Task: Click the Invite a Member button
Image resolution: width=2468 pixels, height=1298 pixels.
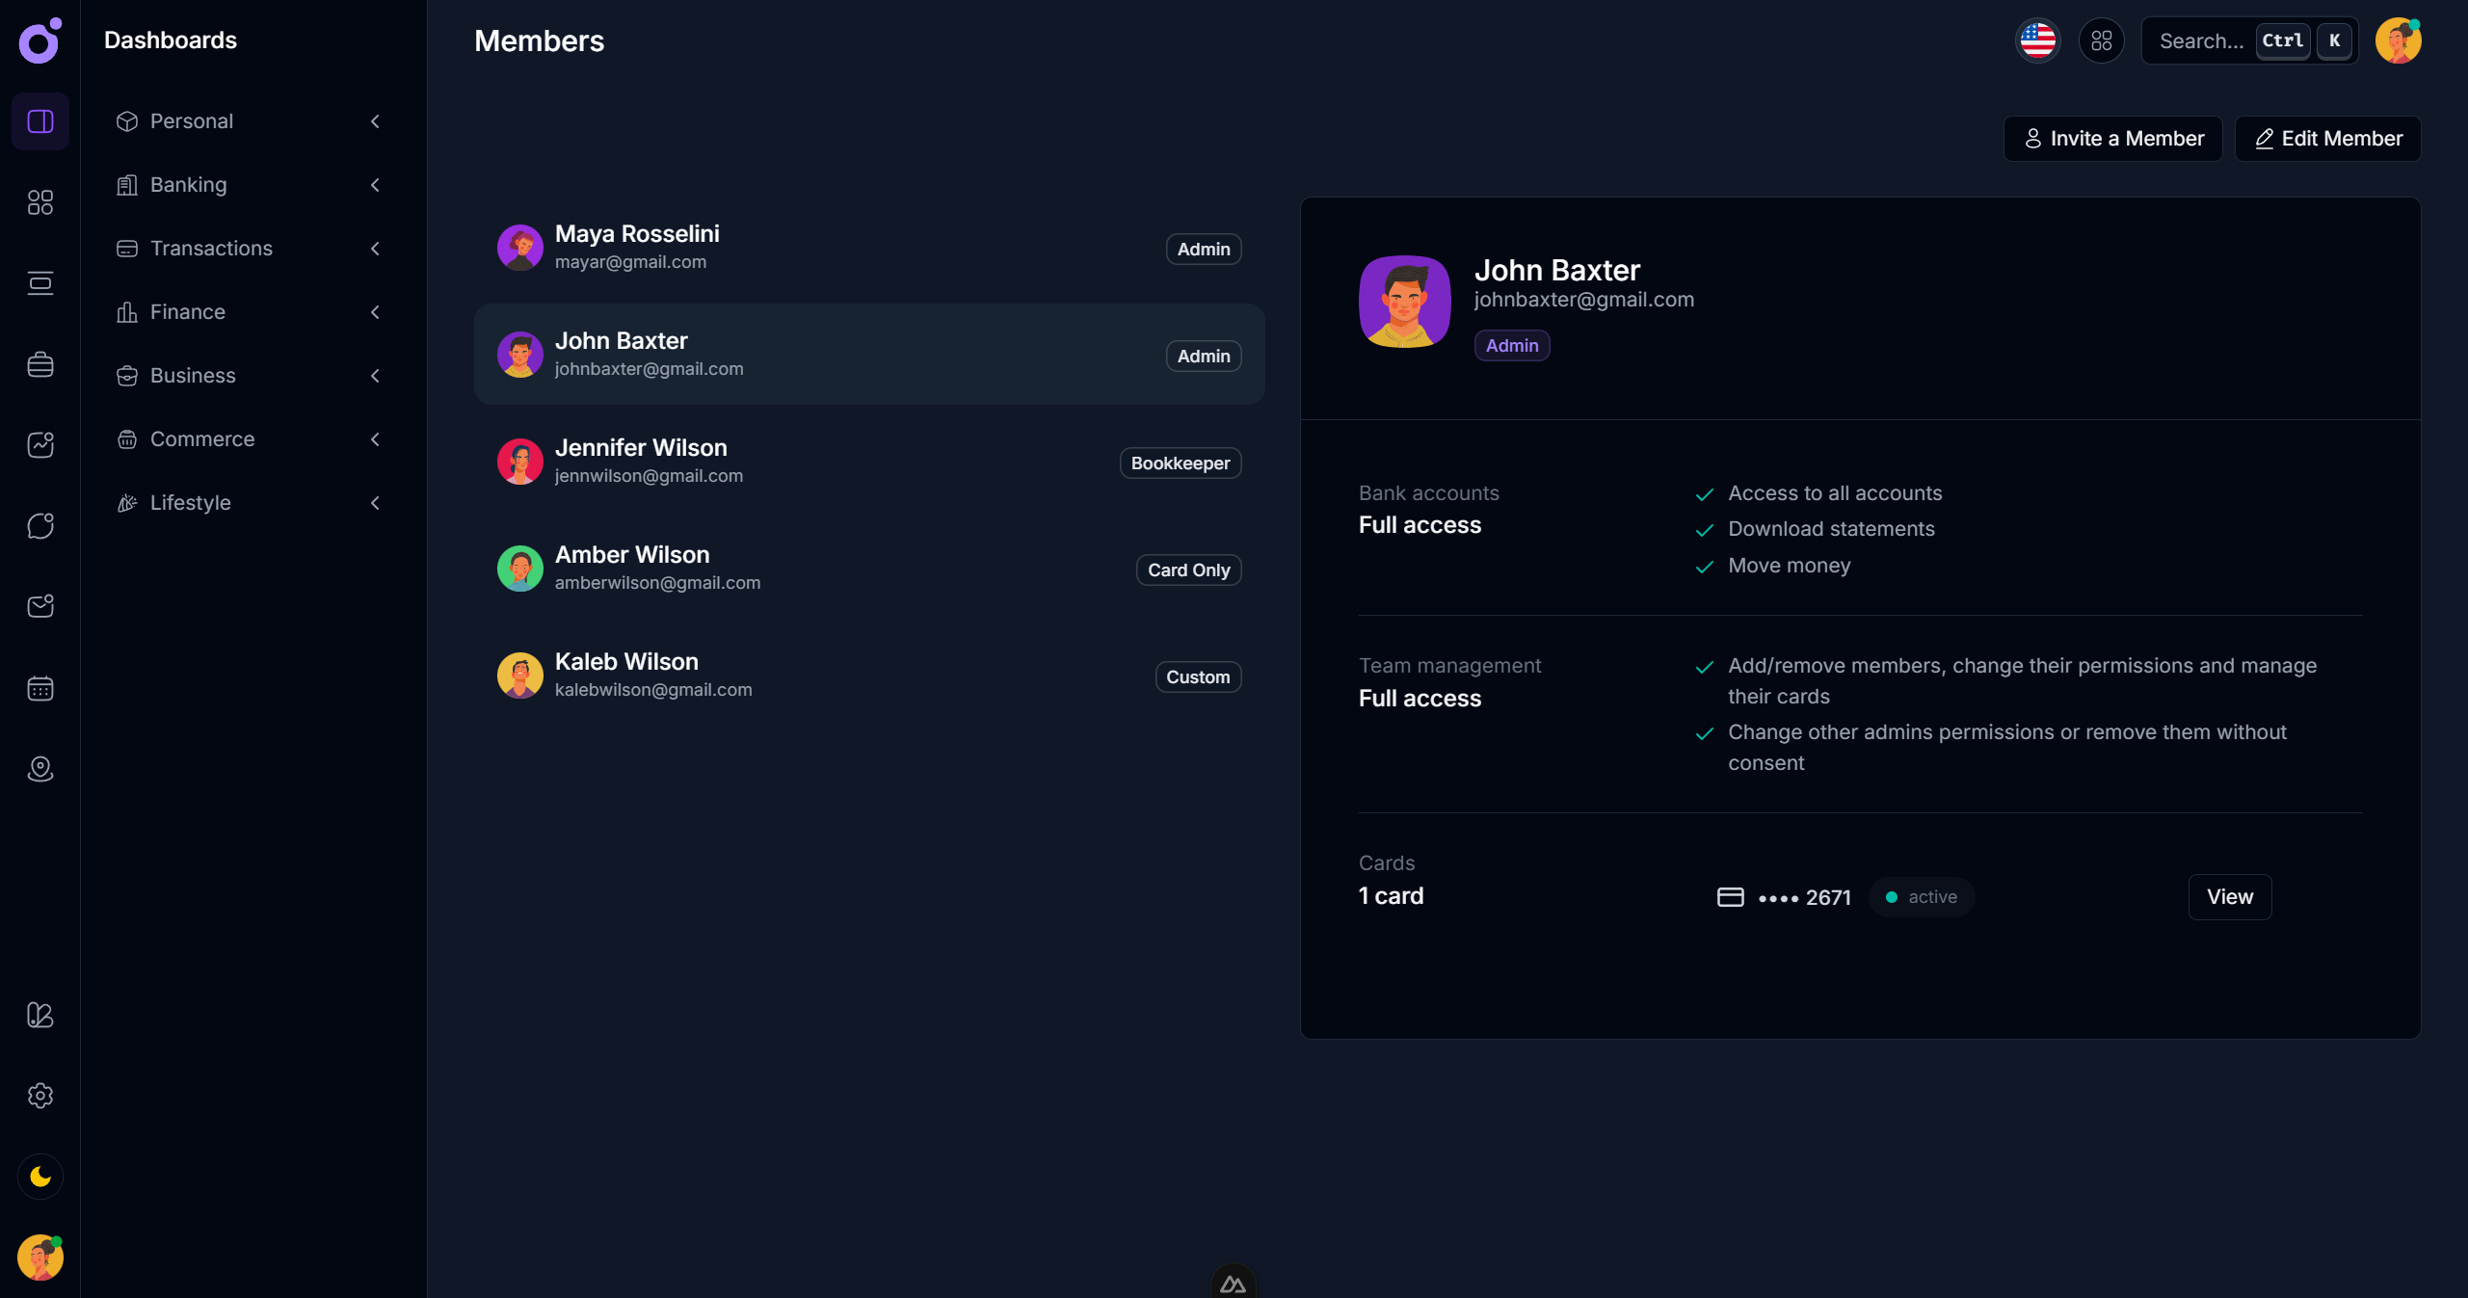Action: click(x=2112, y=138)
